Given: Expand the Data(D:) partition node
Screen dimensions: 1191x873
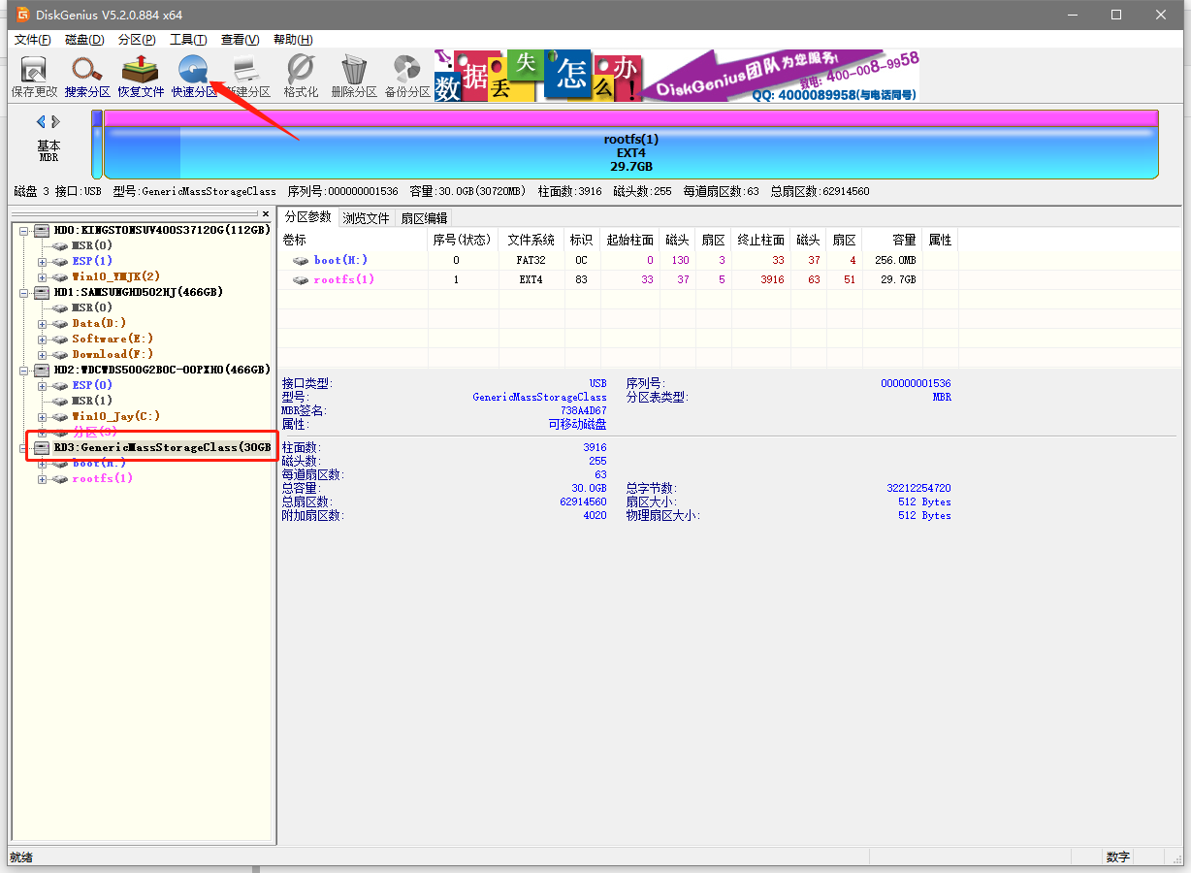Looking at the screenshot, I should point(43,323).
